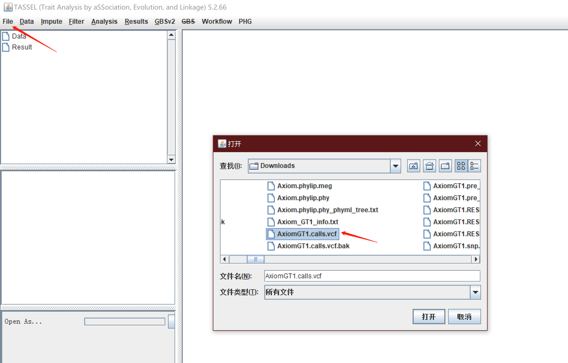This screenshot has width=568, height=363.
Task: Open the Impute menu
Action: 51,21
